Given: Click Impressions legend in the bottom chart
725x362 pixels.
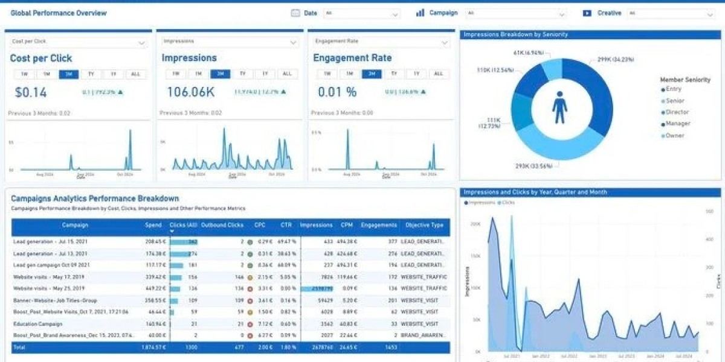Looking at the screenshot, I should coord(479,203).
